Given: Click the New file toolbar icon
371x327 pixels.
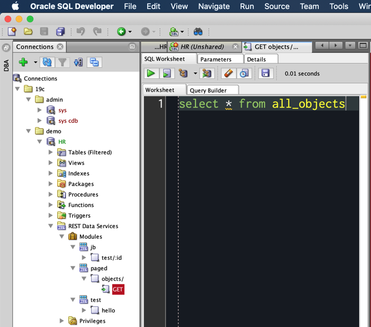Looking at the screenshot, I should [x=12, y=31].
